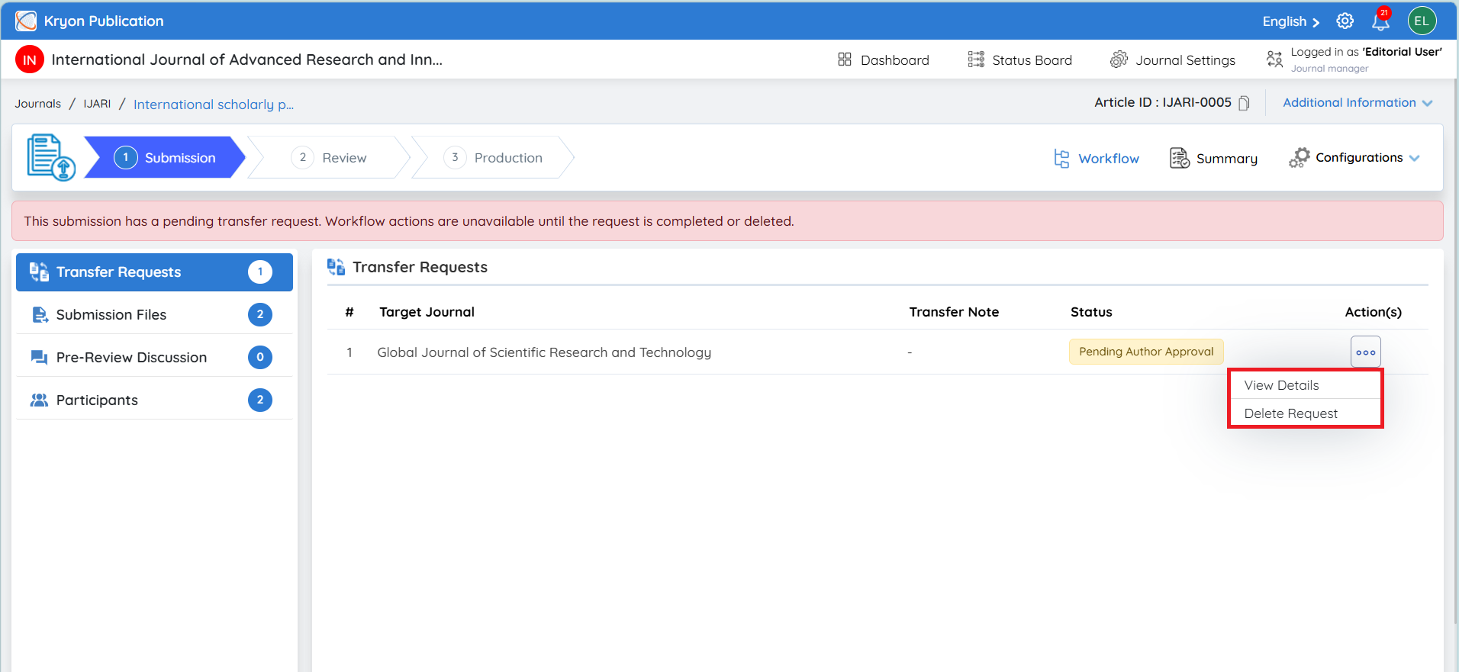The image size is (1459, 672).
Task: Open the three-dot actions button
Action: tap(1366, 352)
